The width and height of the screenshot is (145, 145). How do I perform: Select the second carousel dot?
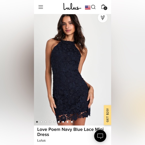click(41, 122)
